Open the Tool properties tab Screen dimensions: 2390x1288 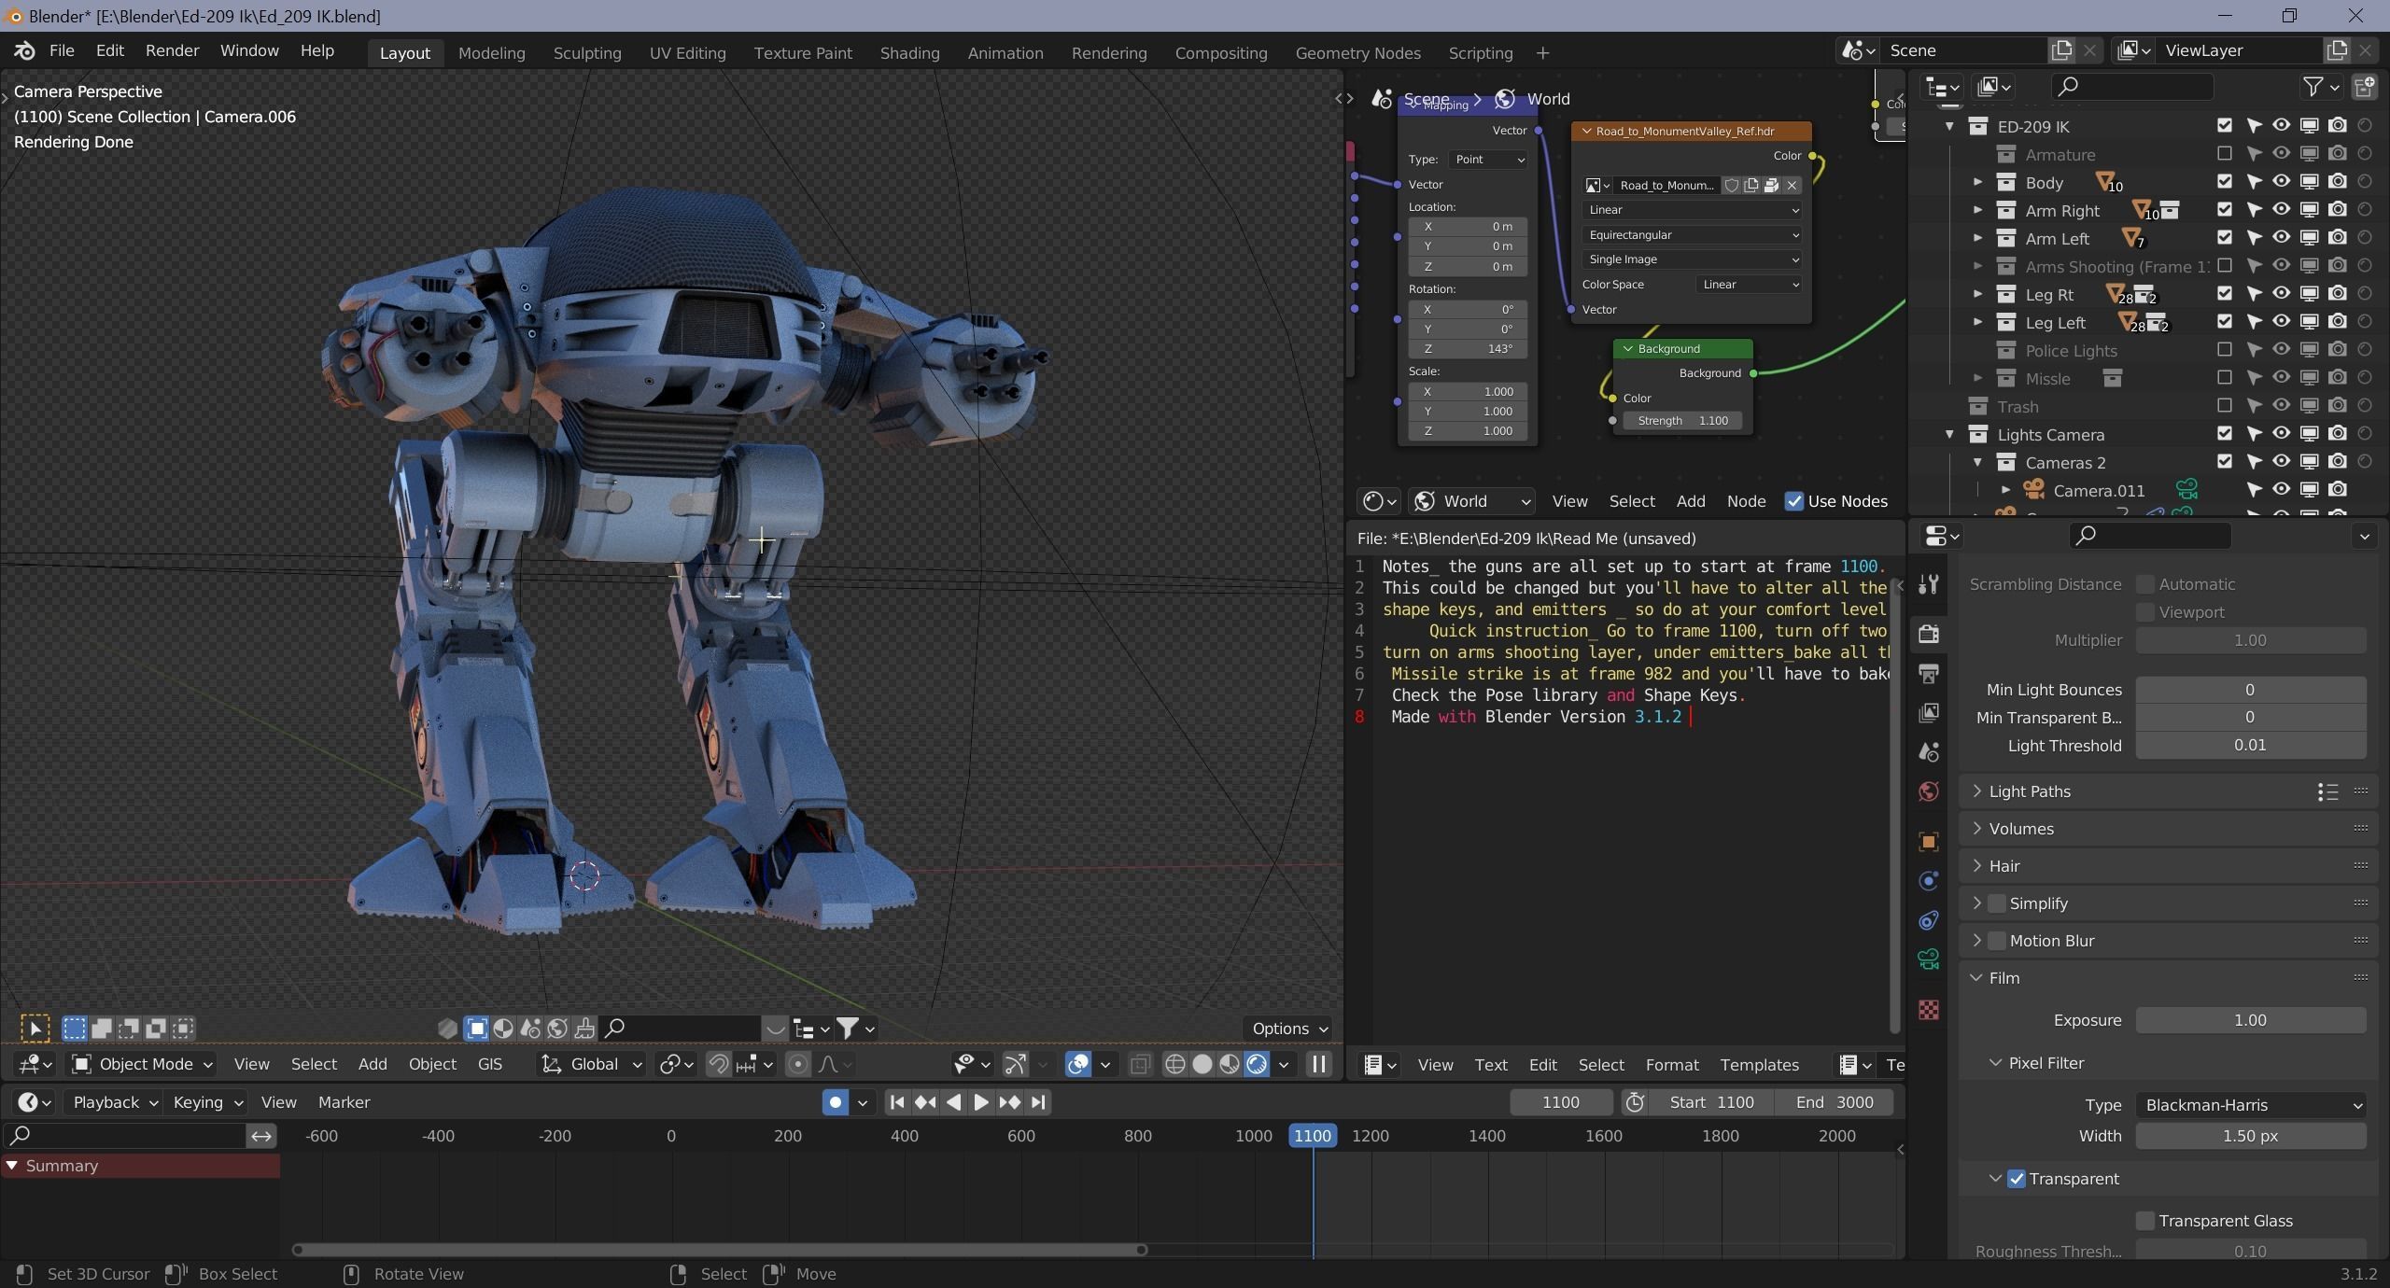tap(1929, 584)
